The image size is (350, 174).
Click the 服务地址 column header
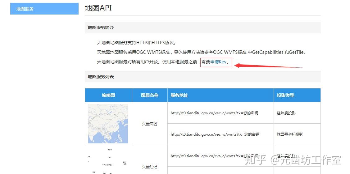point(220,95)
